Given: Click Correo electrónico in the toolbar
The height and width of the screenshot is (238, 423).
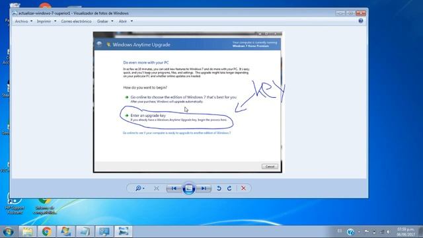Looking at the screenshot, I should [76, 21].
